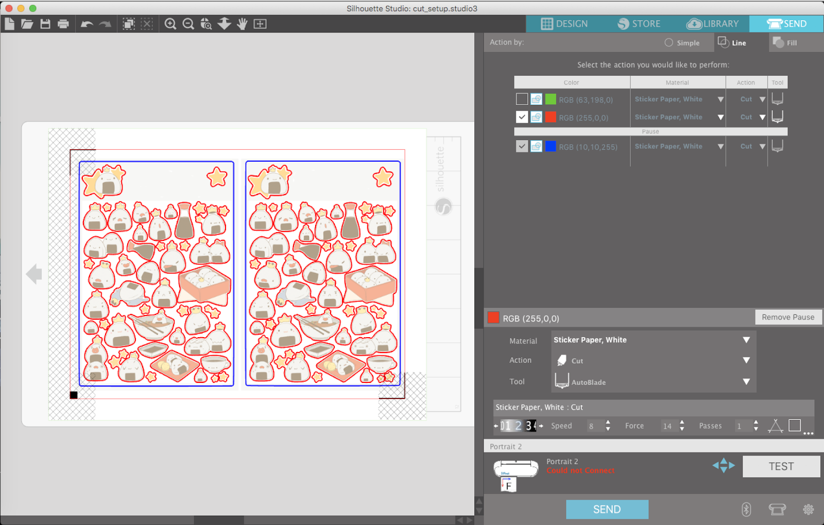Click the Pause divider row in table
The image size is (824, 525).
pyautogui.click(x=650, y=131)
